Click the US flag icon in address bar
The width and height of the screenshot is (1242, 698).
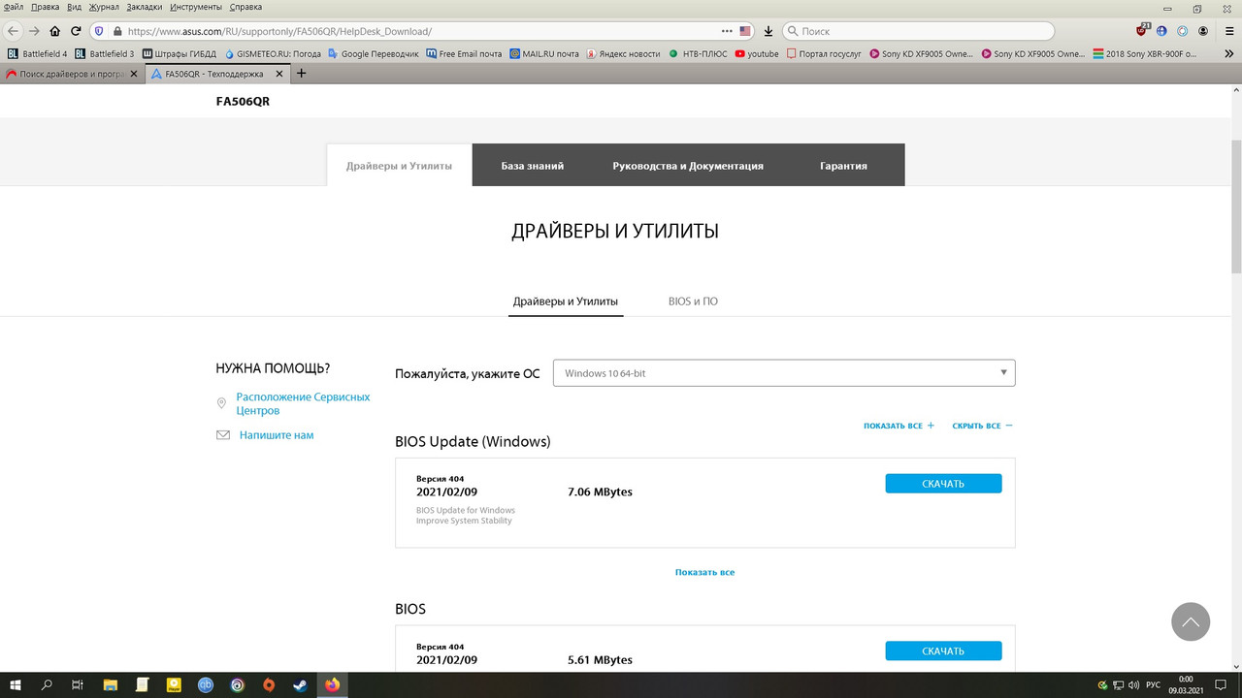click(x=745, y=31)
